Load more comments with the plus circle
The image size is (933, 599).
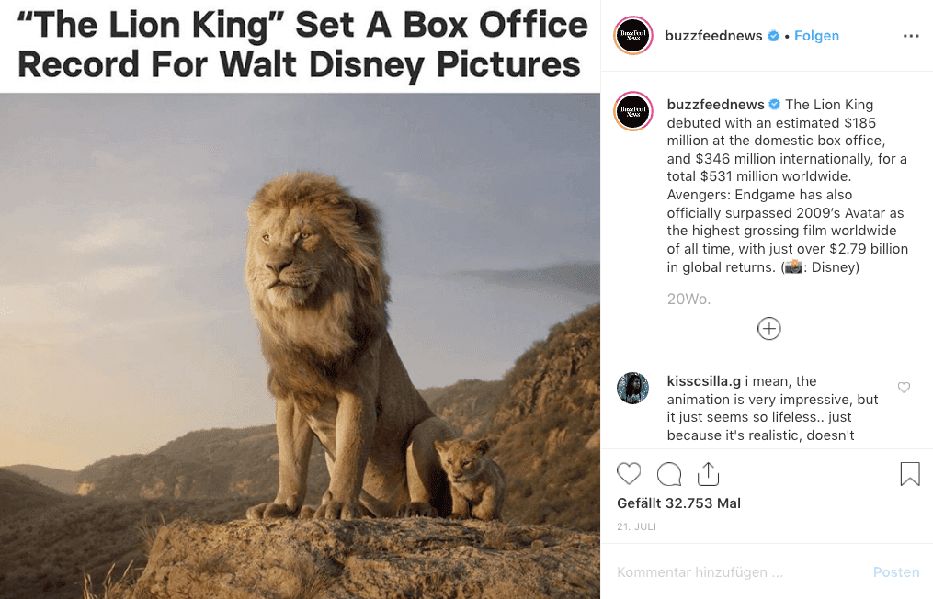pos(769,329)
